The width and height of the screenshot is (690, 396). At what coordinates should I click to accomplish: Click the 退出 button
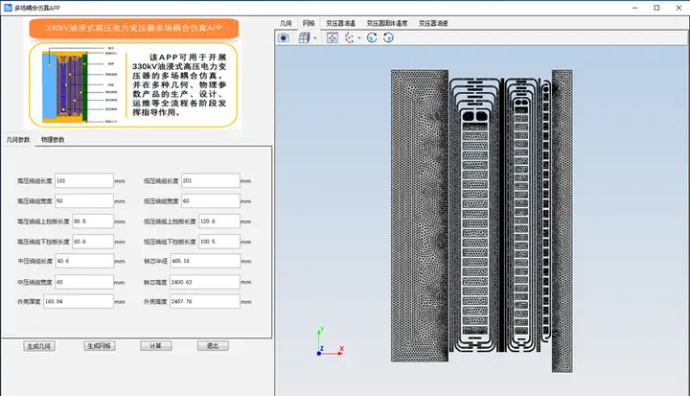click(213, 346)
